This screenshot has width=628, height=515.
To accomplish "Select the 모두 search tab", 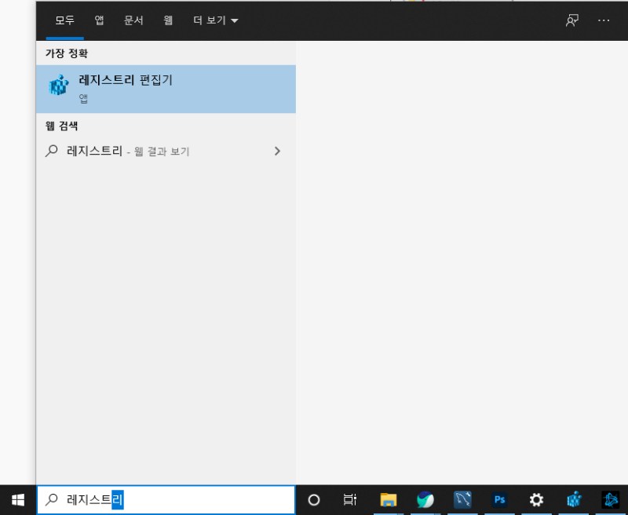I will 64,20.
